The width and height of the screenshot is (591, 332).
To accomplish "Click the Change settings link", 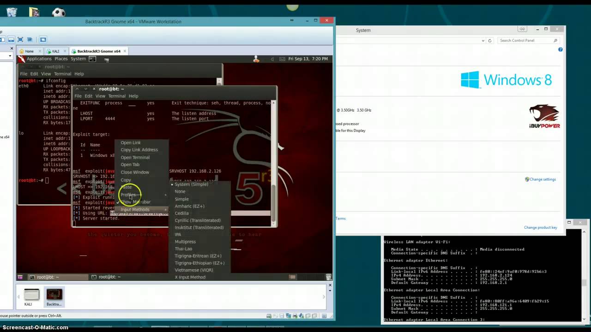I will (x=543, y=179).
